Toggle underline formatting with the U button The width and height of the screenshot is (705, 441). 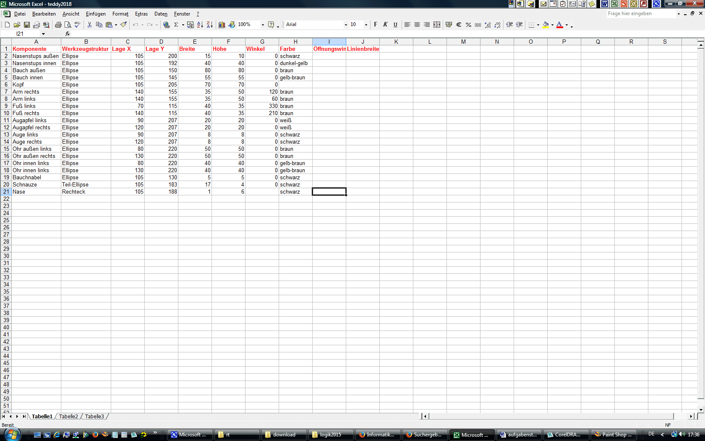[395, 25]
